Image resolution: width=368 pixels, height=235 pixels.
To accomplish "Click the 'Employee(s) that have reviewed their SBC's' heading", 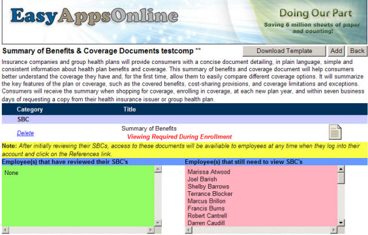I will point(65,162).
